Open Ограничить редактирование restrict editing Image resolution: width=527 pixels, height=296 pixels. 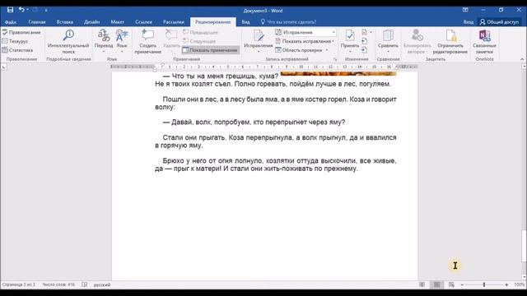tap(450, 42)
